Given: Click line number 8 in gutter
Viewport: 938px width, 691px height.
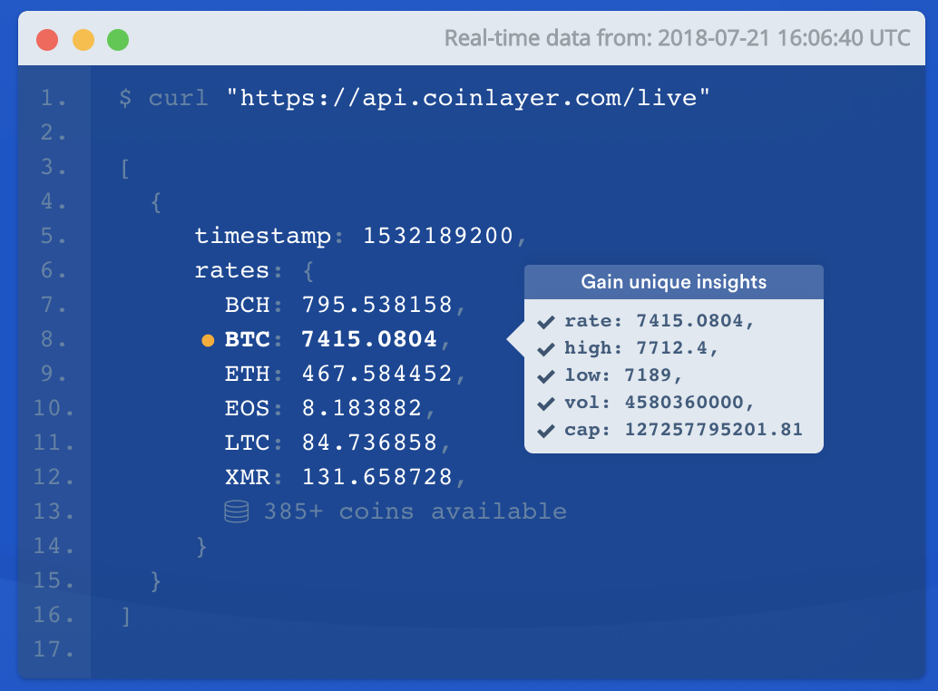Looking at the screenshot, I should tap(54, 339).
